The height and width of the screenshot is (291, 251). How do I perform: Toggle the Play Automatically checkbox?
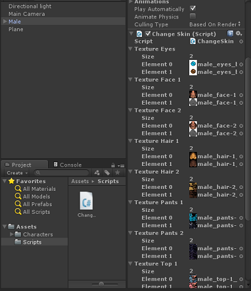pyautogui.click(x=193, y=8)
